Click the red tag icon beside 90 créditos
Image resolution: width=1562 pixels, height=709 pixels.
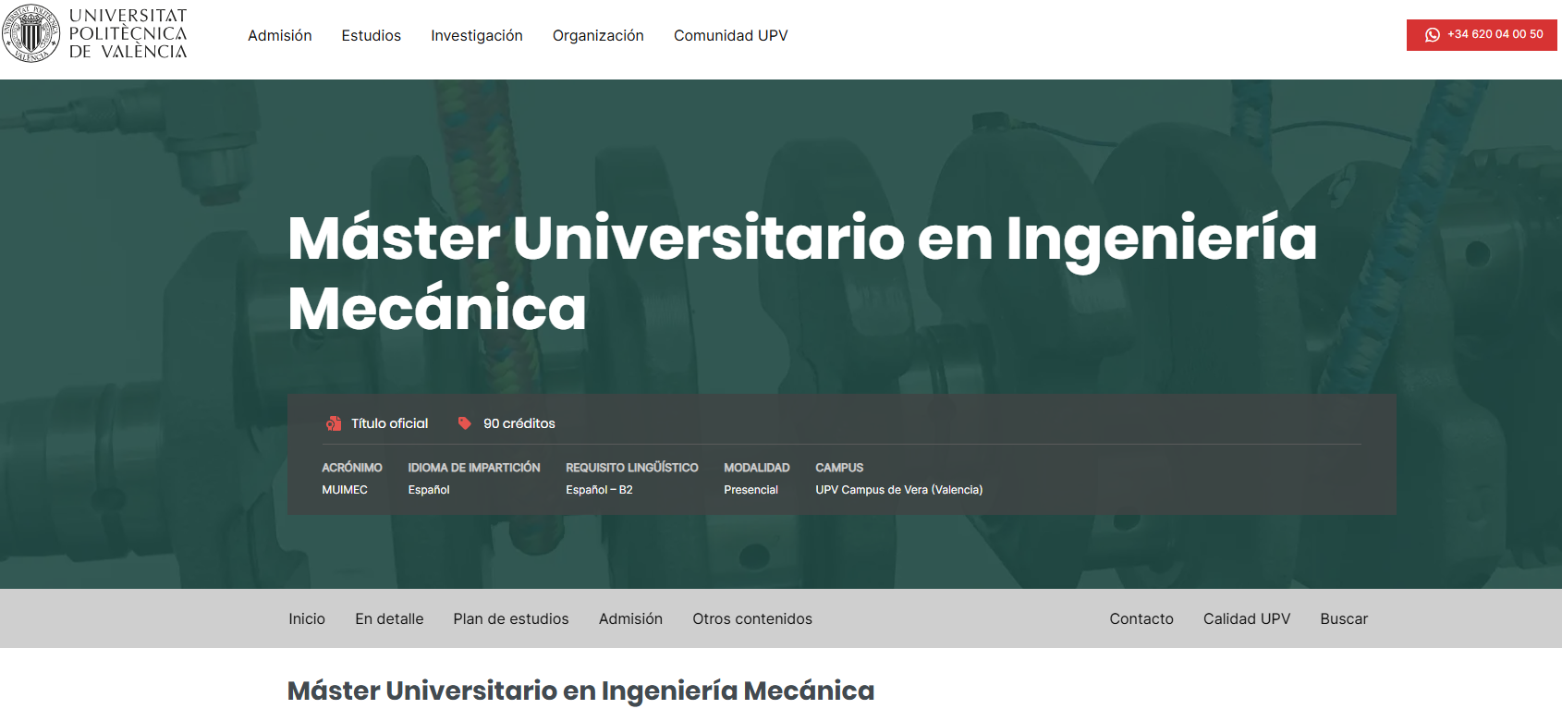tap(465, 423)
